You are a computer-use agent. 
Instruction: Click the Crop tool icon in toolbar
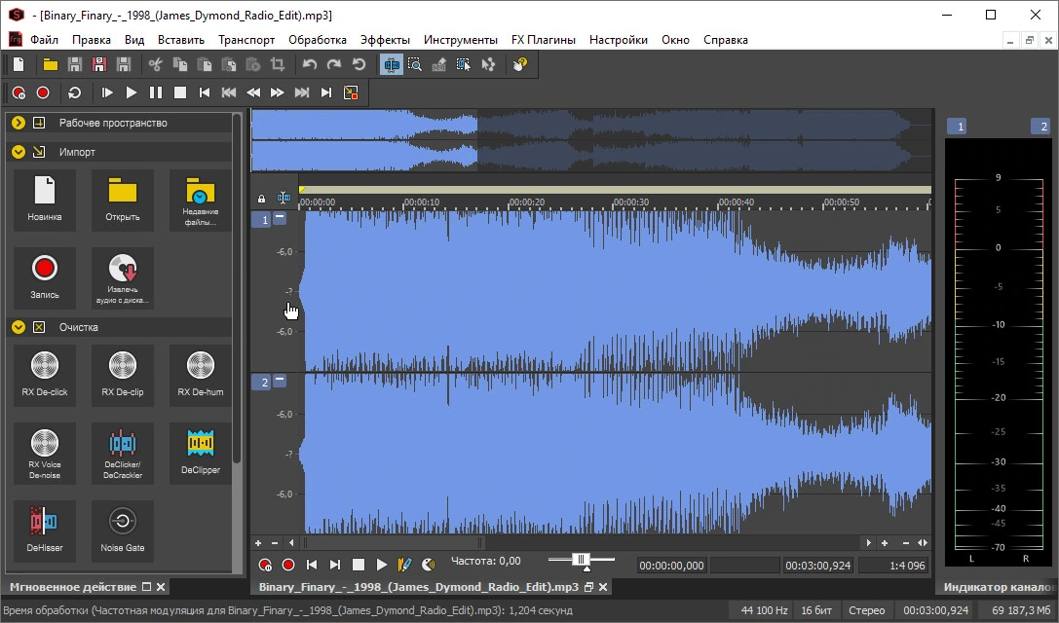point(278,65)
